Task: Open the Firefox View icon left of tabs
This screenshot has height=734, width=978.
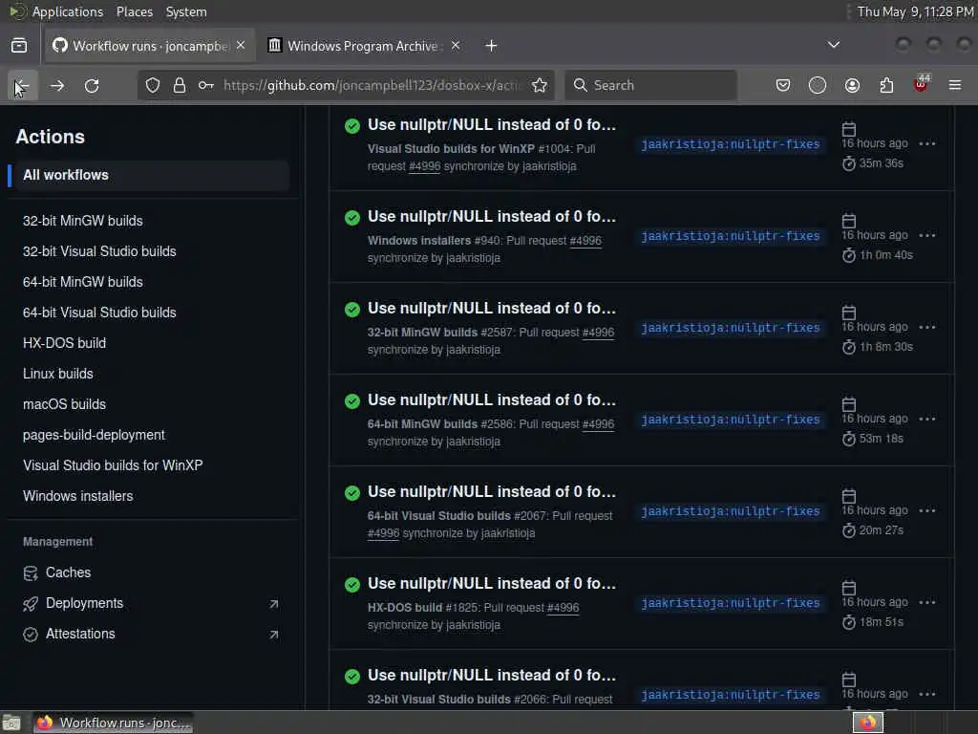Action: [19, 46]
